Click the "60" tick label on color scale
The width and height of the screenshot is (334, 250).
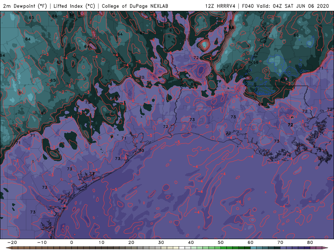coord(250,242)
